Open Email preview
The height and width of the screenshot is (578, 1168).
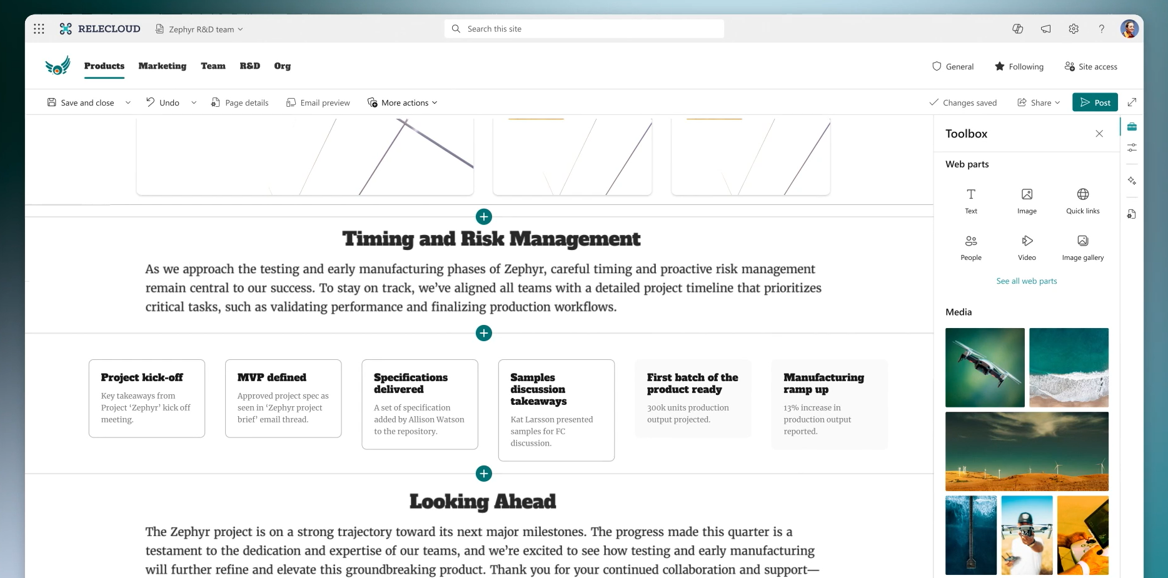click(318, 102)
